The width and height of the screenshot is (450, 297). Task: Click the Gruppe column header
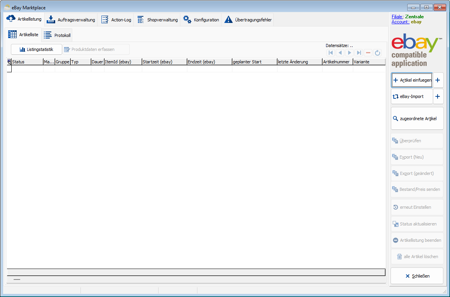tap(63, 62)
